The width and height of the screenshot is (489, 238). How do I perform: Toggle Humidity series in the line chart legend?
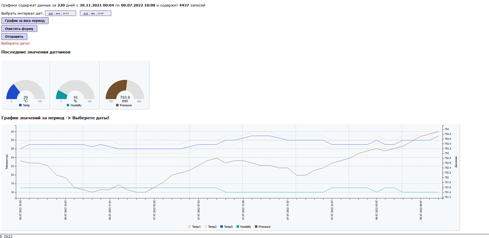click(244, 227)
